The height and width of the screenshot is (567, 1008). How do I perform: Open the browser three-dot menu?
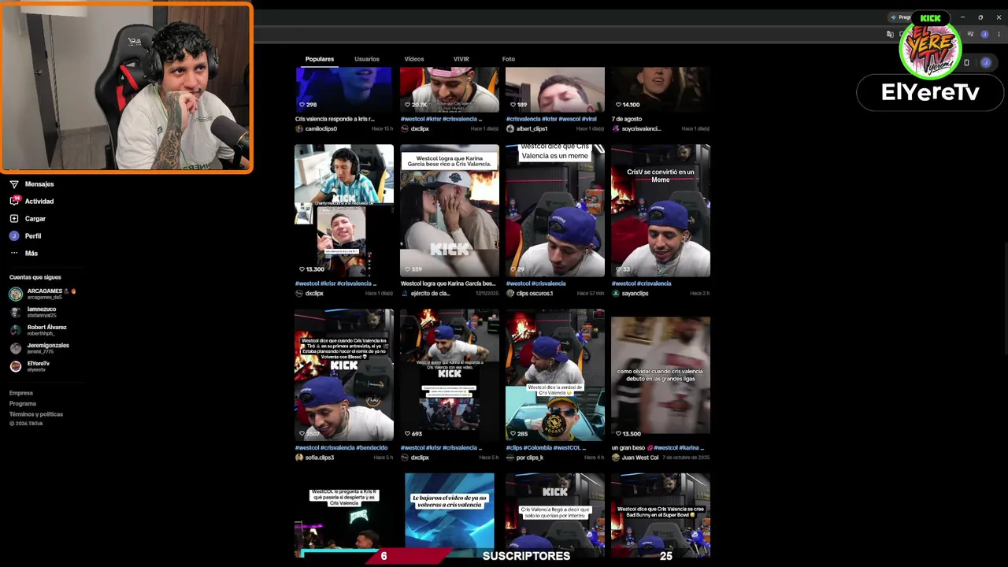tap(999, 34)
